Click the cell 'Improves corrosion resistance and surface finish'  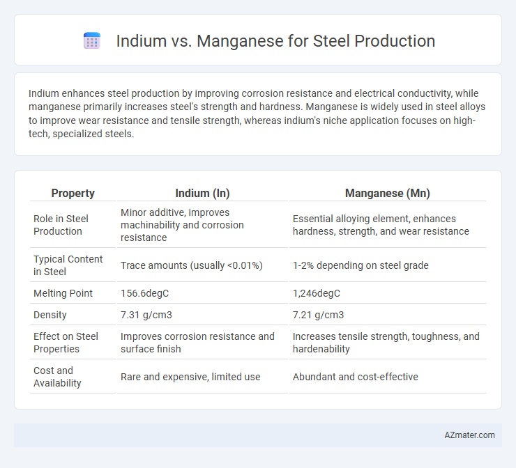[x=197, y=343]
